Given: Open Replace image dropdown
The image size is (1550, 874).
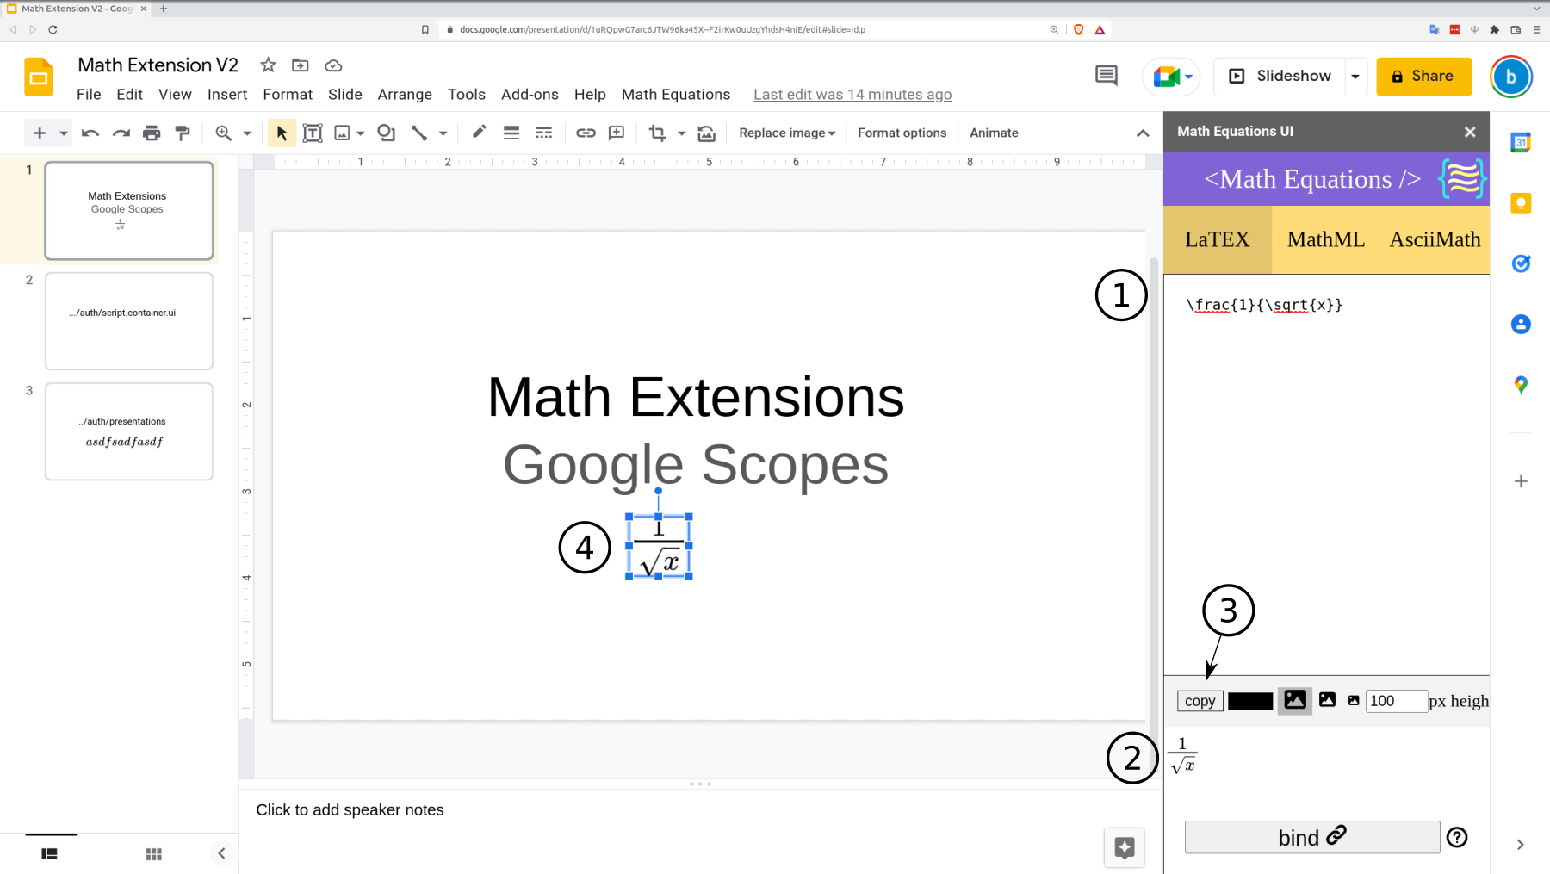Looking at the screenshot, I should (x=787, y=133).
